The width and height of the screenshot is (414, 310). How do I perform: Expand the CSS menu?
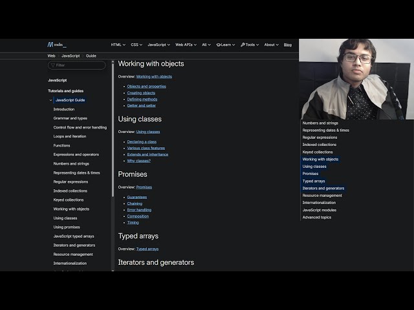(136, 45)
